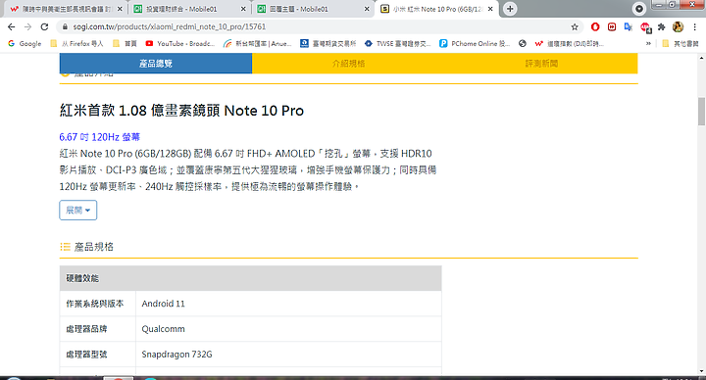Show more bookmarks with the double chevron
706x380 pixels.
(648, 44)
